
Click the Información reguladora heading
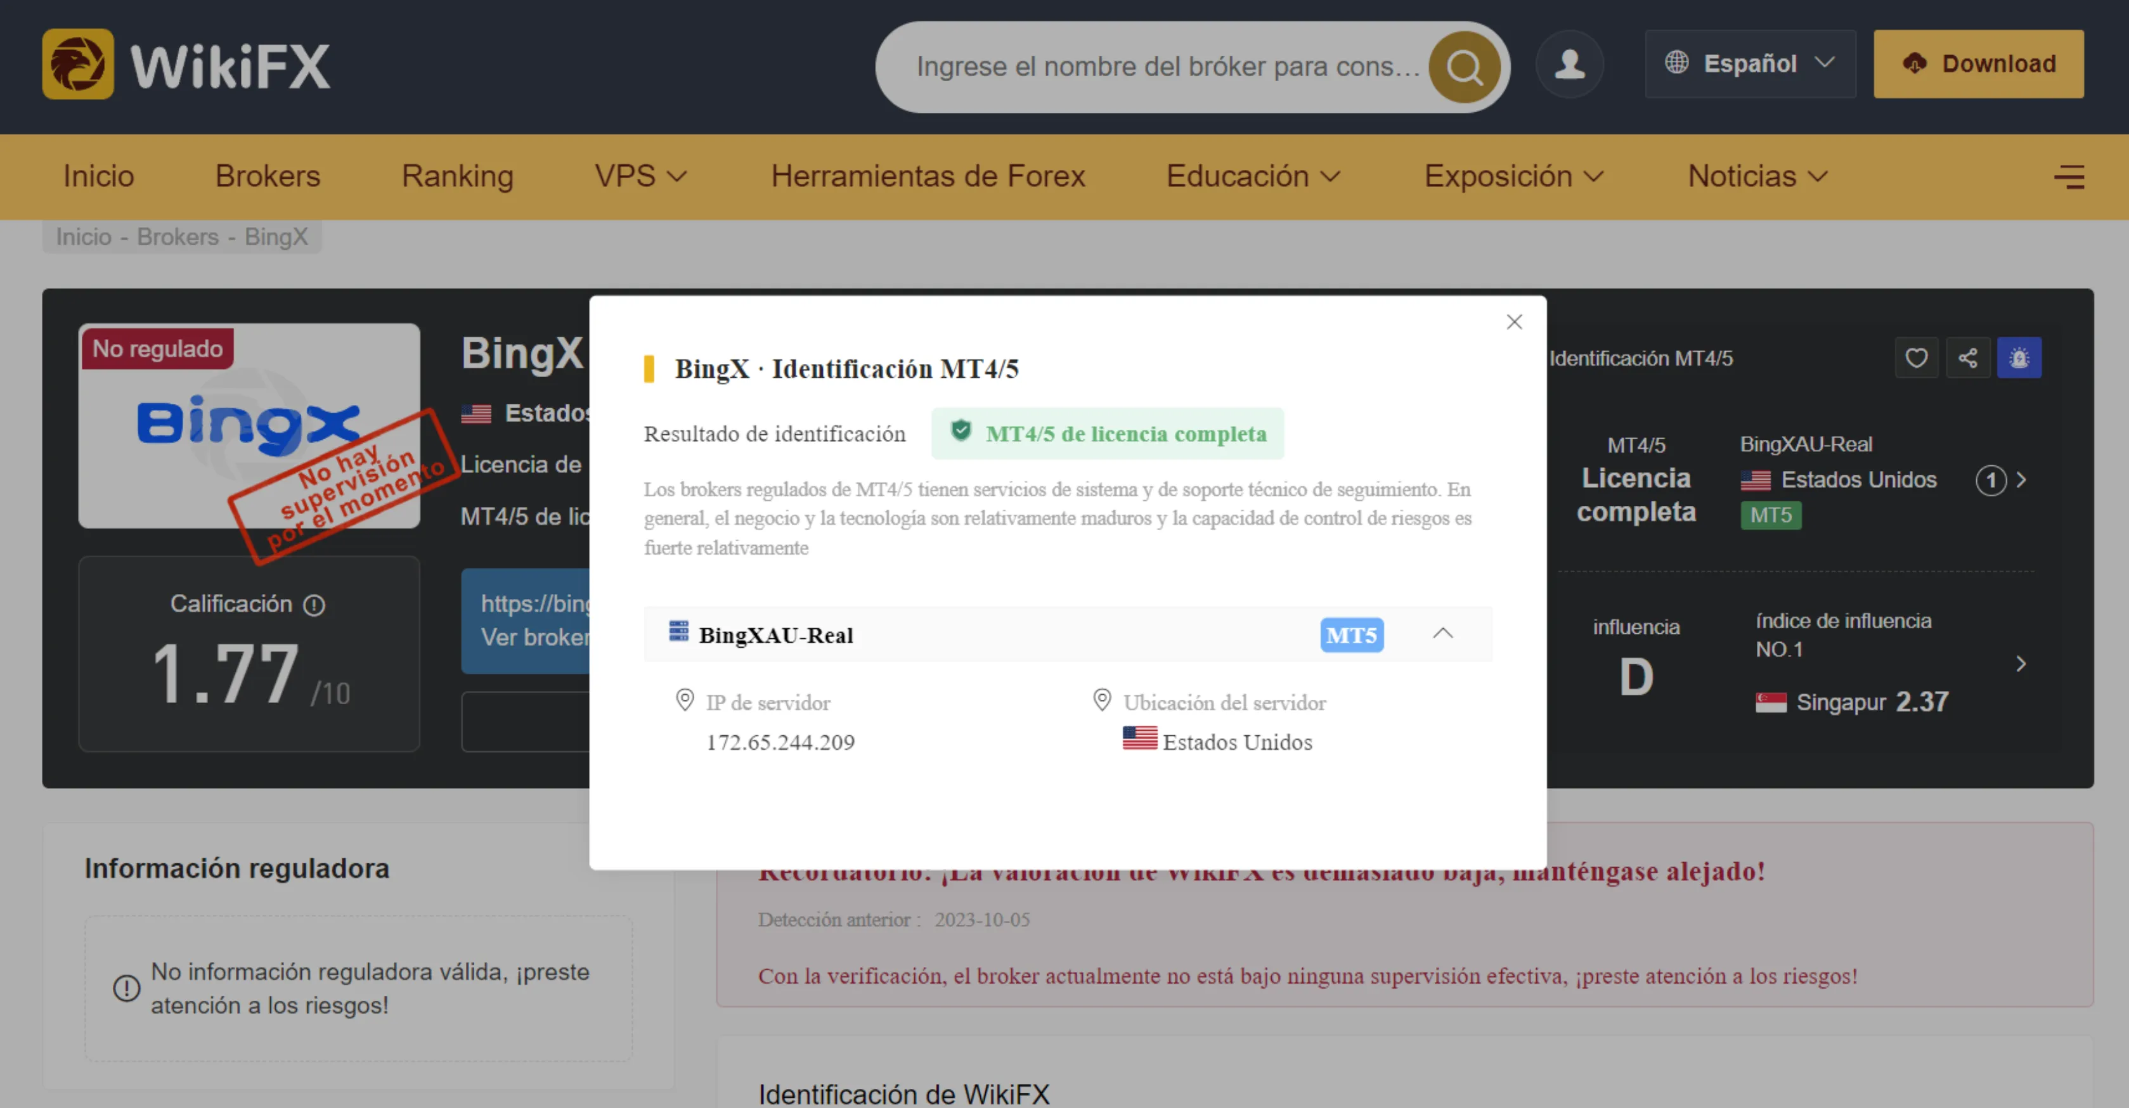pos(236,868)
